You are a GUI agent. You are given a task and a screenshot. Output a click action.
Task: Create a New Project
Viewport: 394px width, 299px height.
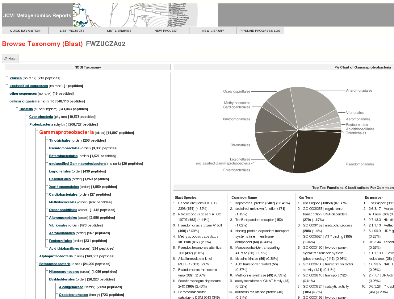(x=166, y=30)
